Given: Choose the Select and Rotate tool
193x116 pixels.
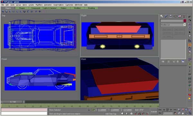Looking at the screenshot, I should click(190, 48).
